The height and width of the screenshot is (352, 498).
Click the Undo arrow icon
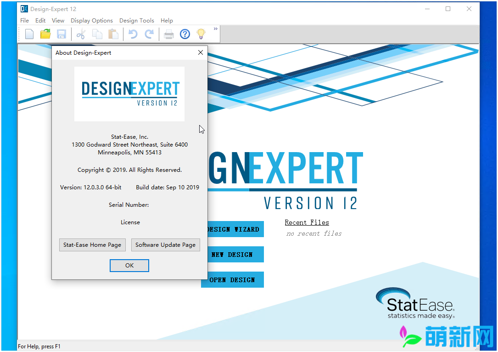(x=133, y=34)
